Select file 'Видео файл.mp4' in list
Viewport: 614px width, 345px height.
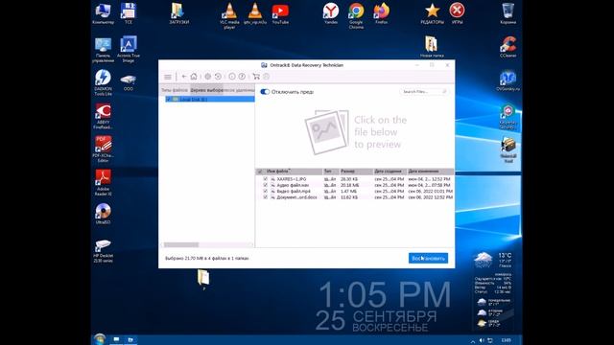click(294, 192)
